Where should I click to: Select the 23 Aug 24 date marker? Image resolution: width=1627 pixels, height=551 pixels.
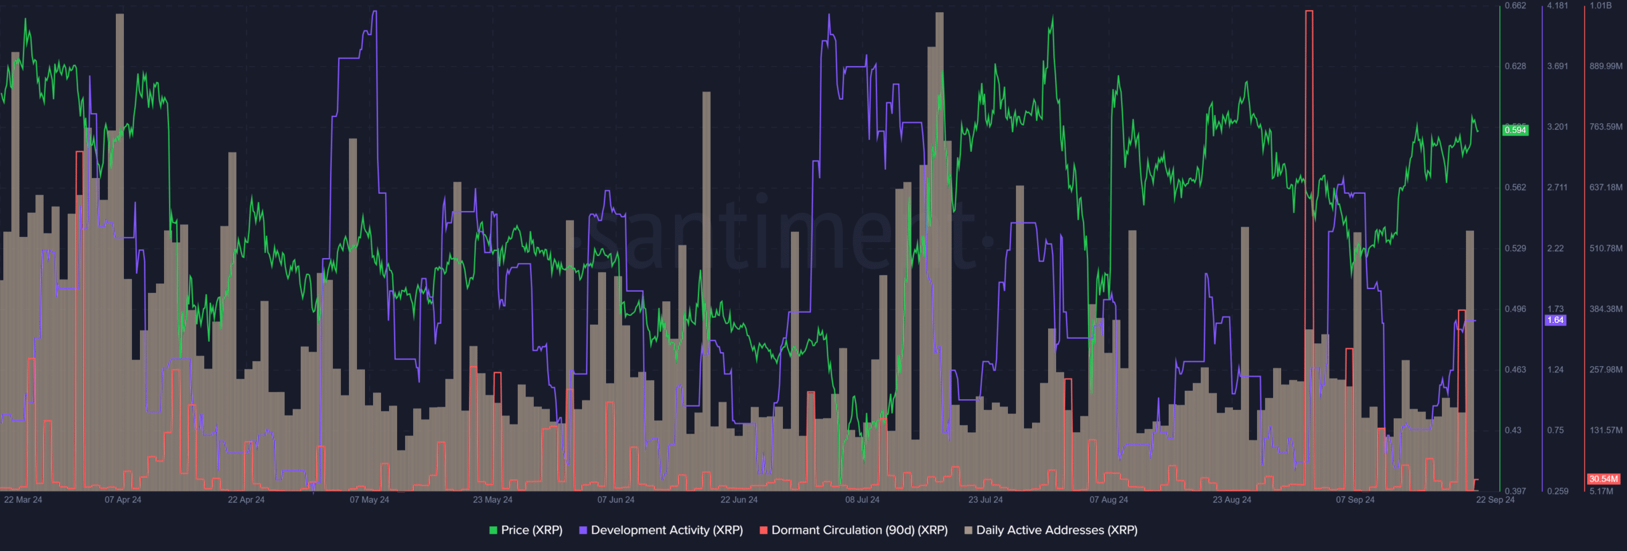coord(1232,500)
